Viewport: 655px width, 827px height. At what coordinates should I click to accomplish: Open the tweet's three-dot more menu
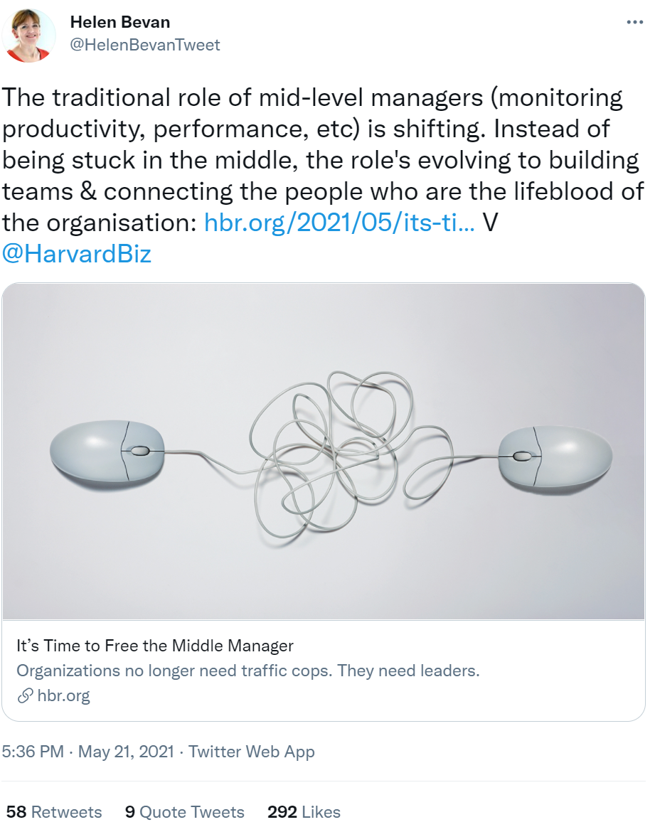point(634,22)
